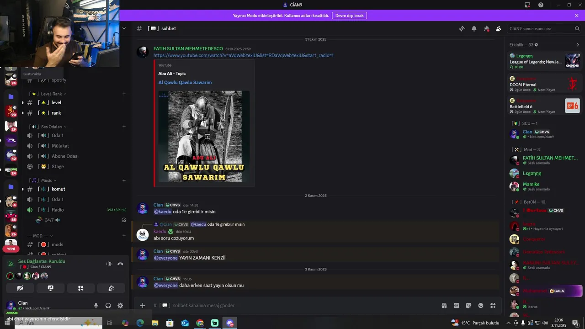Screen dimensions: 585x329
Task: Add a channel to the MOD category
Action: pos(124,236)
